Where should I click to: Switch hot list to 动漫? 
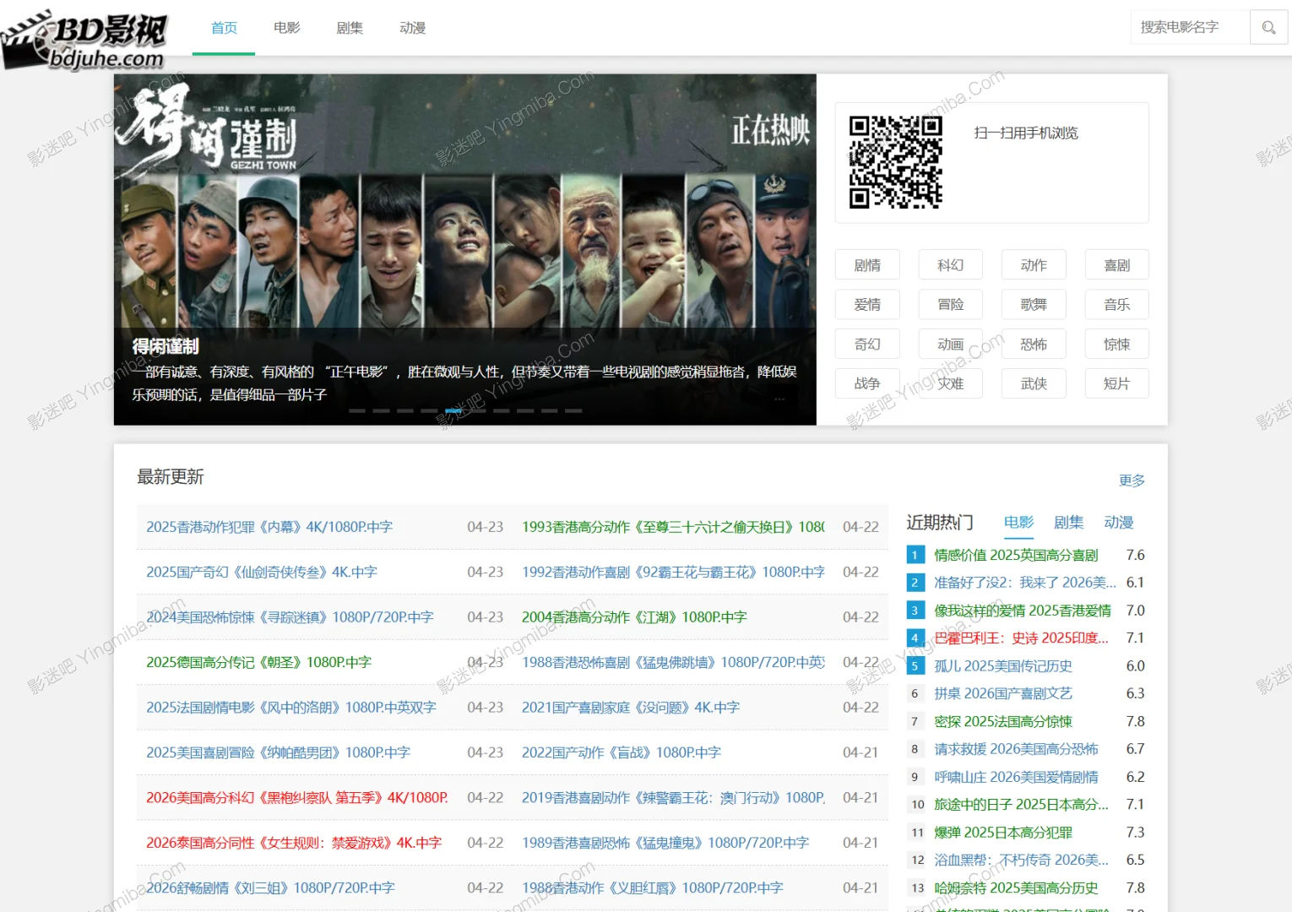(x=1119, y=522)
